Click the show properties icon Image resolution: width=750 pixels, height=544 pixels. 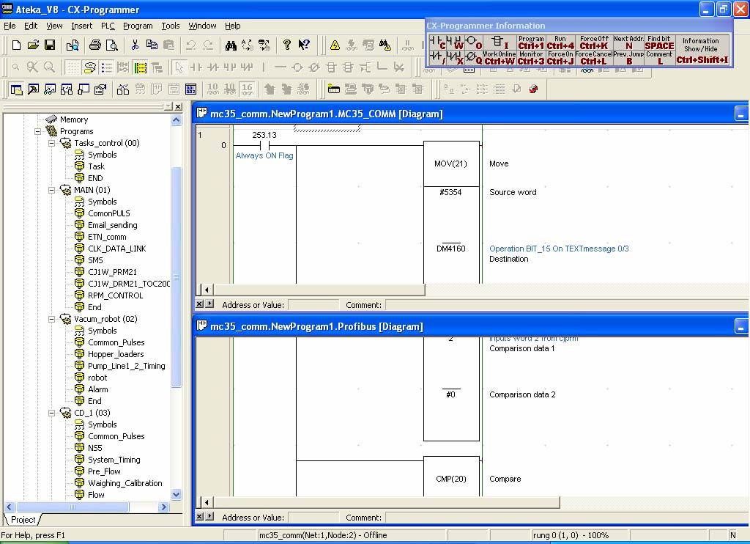click(x=100, y=89)
